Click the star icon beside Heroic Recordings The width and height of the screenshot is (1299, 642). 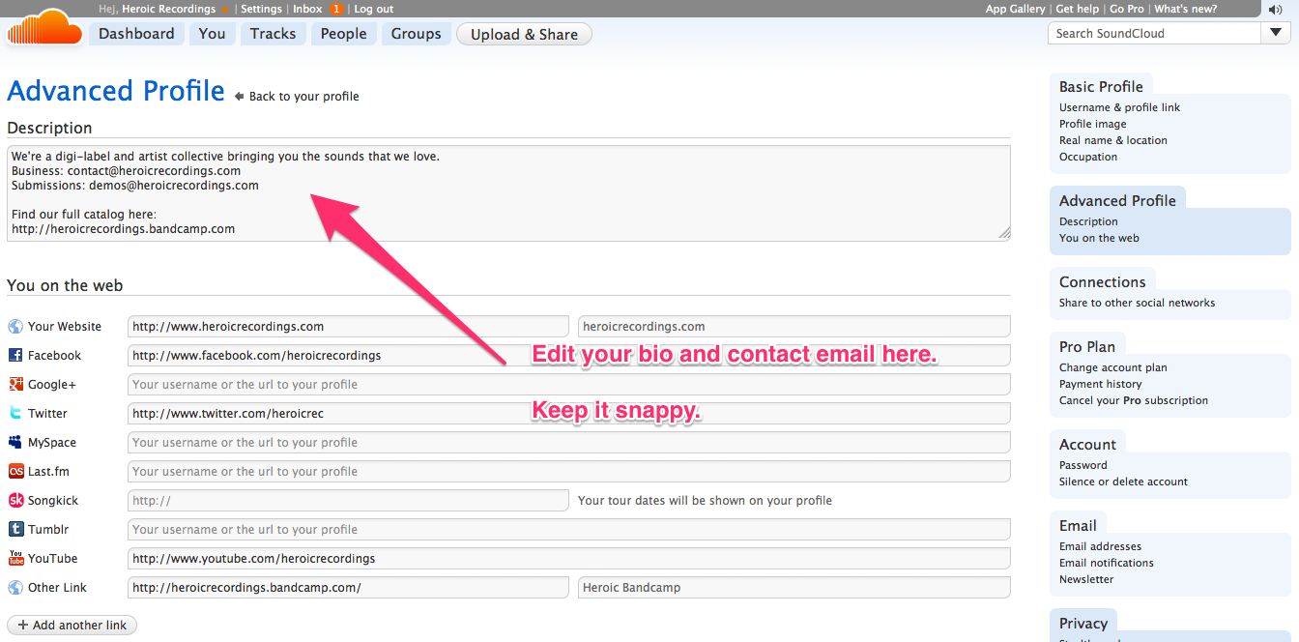(224, 10)
